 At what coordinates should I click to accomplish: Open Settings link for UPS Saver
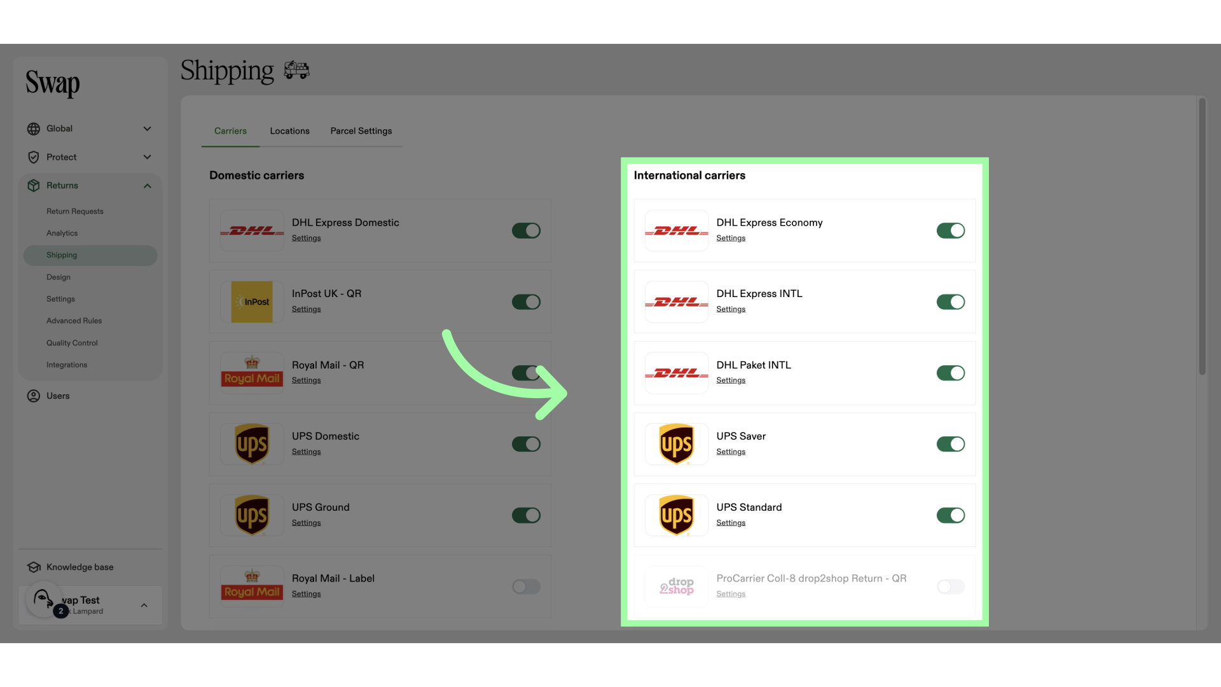click(731, 452)
